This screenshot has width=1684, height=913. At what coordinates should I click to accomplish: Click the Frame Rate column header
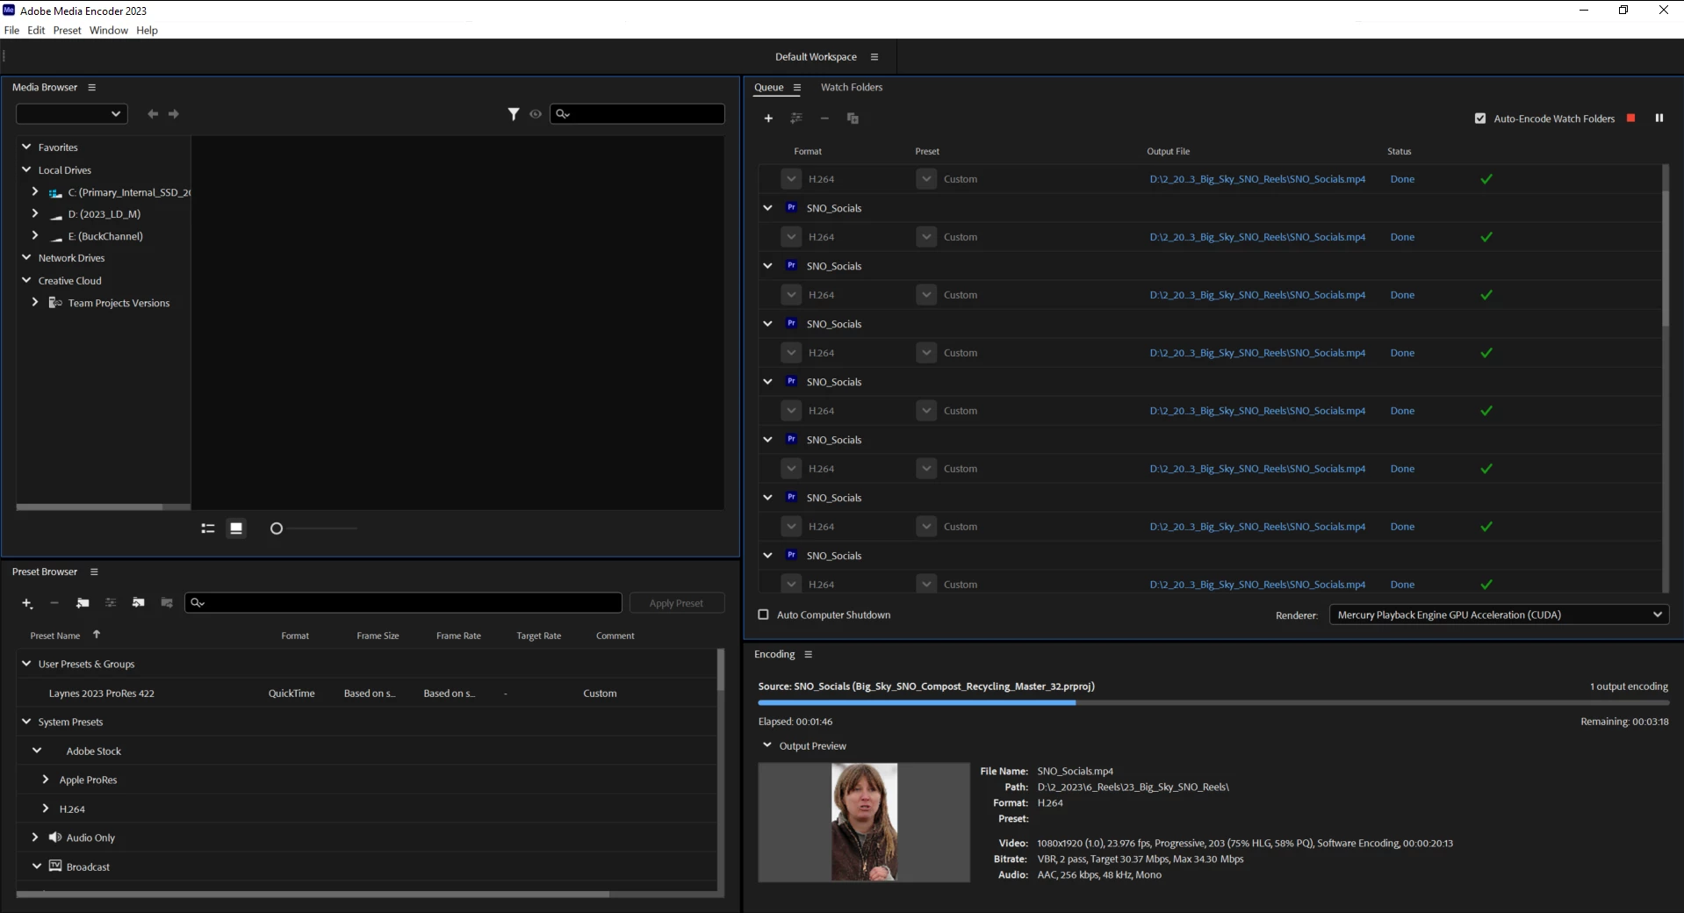[458, 636]
